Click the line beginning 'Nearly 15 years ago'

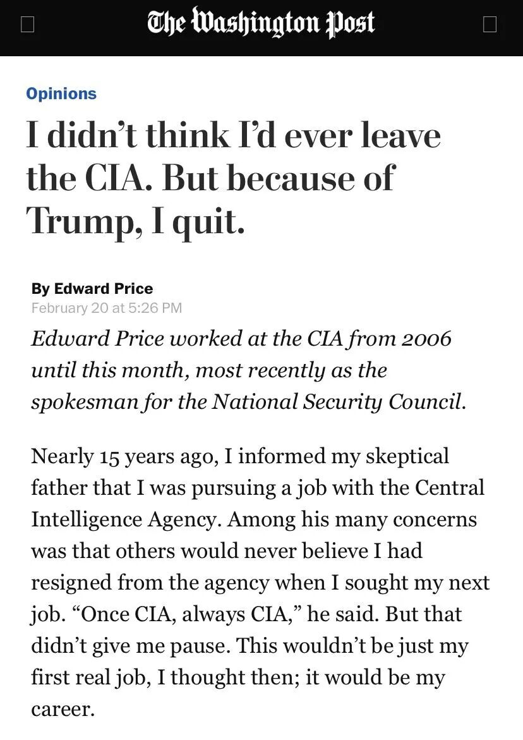tap(240, 456)
